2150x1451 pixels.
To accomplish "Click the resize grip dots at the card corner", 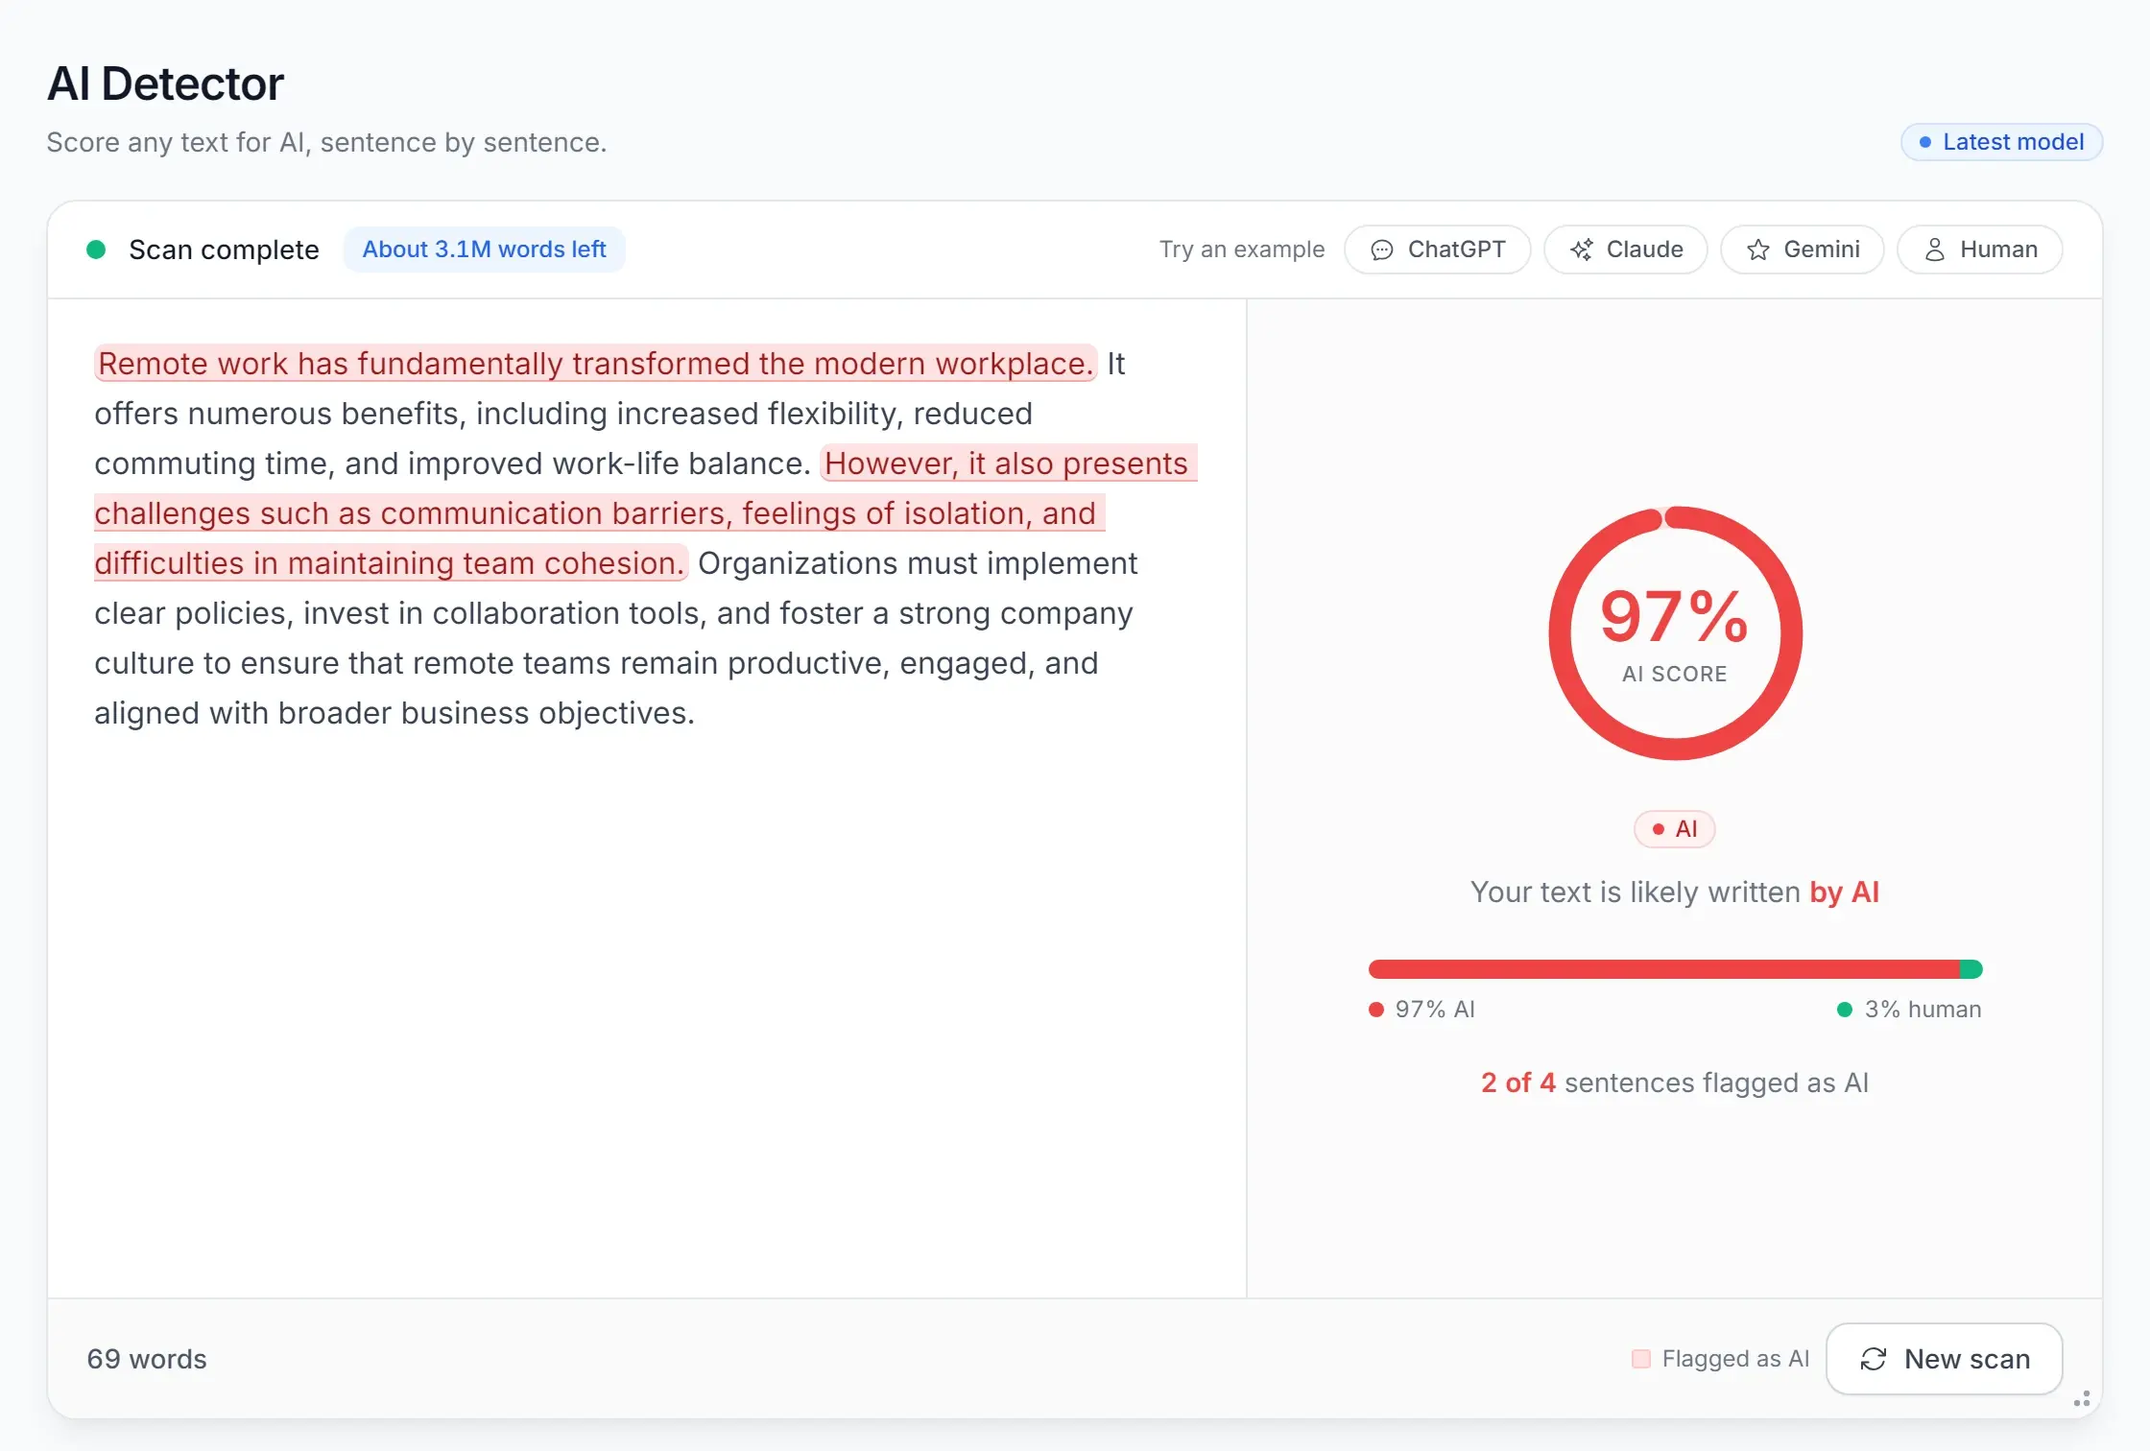I will [2081, 1399].
